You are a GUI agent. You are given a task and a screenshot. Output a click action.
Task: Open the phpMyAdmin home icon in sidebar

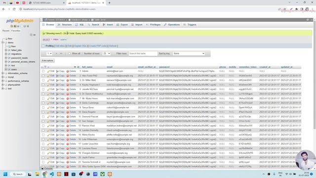[x=11, y=26]
